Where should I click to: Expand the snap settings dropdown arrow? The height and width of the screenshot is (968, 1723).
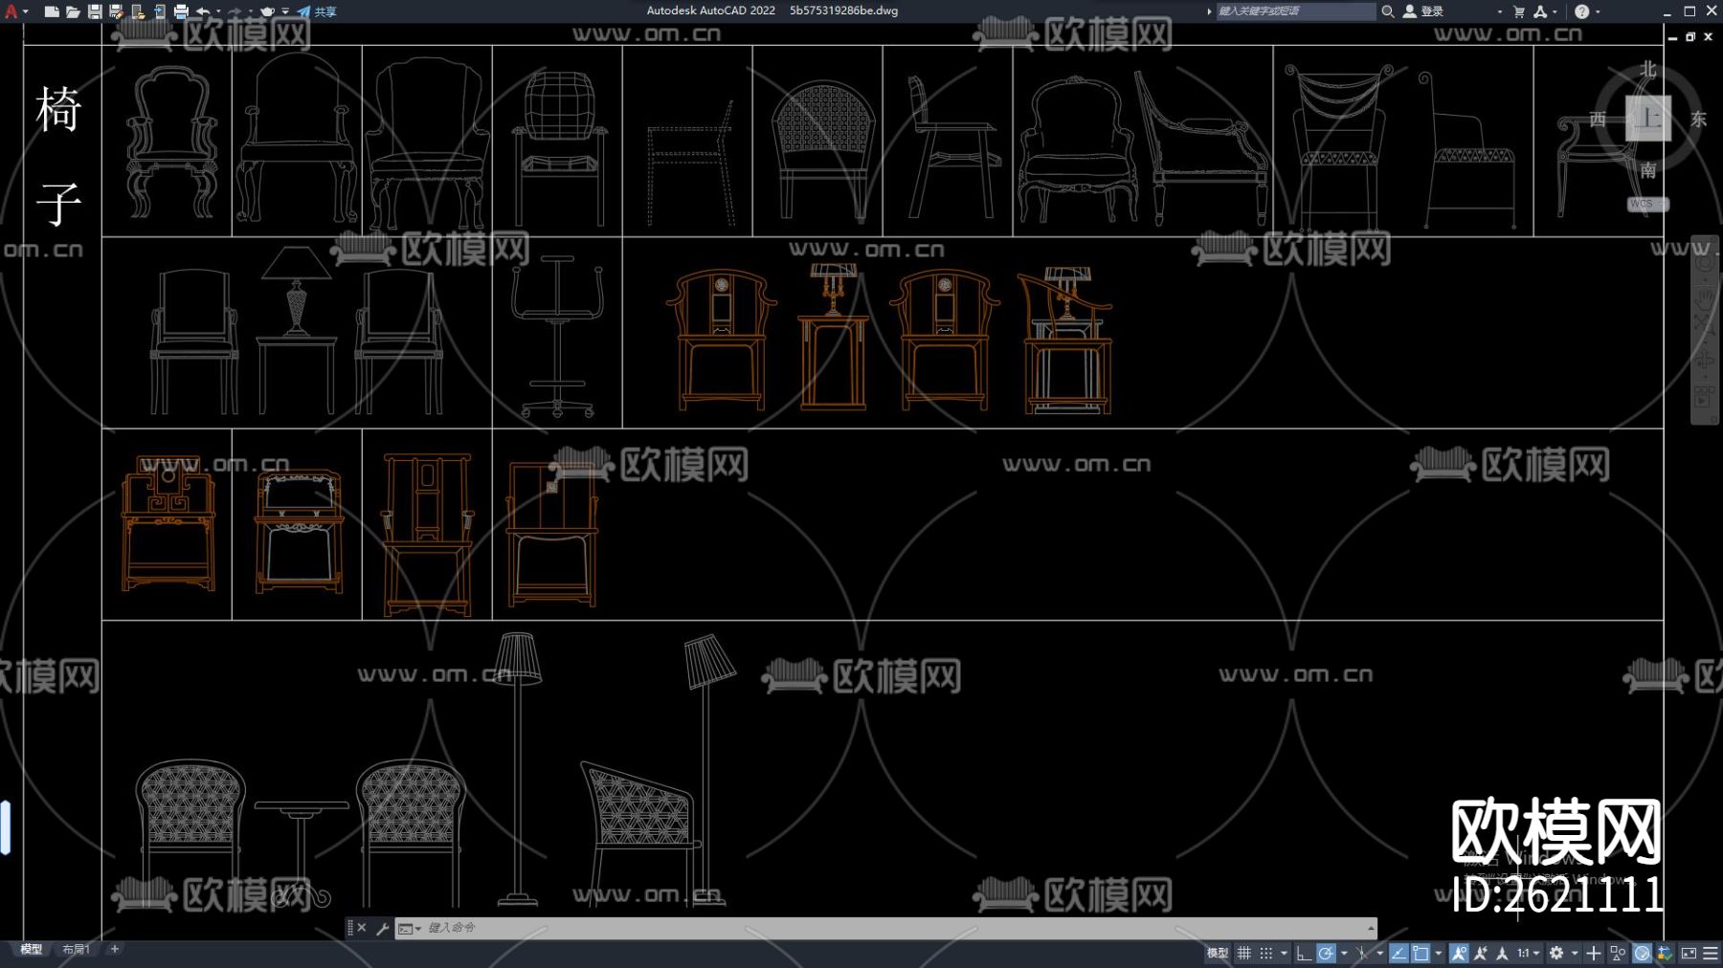pos(1284,953)
